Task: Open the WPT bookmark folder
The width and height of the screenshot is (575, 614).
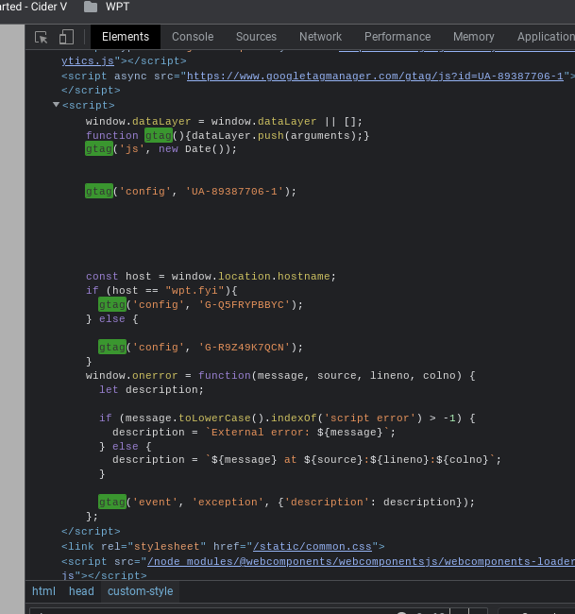Action: point(107,7)
